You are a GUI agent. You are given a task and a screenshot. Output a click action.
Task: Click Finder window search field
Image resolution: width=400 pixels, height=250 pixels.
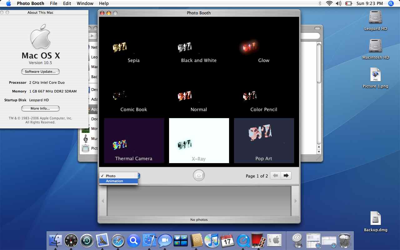click(310, 36)
